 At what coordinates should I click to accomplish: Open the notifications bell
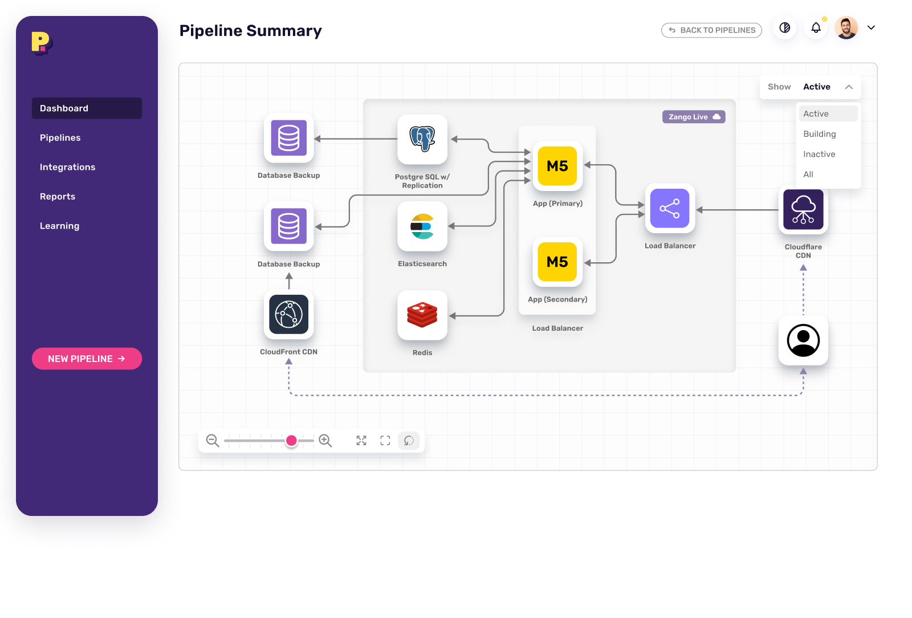tap(816, 28)
